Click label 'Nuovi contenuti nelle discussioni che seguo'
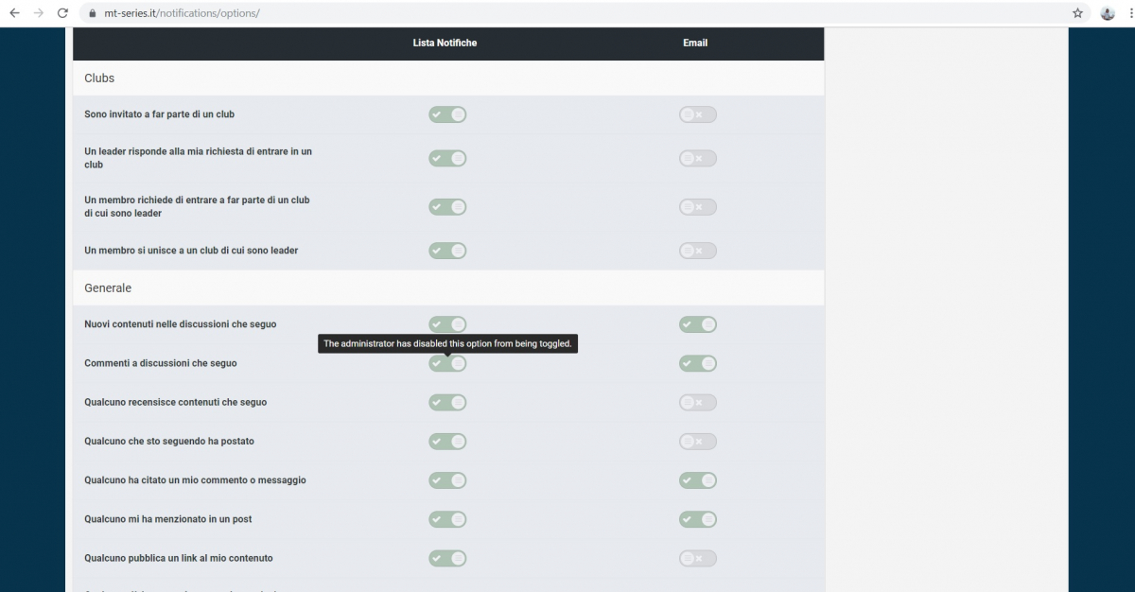 [181, 324]
